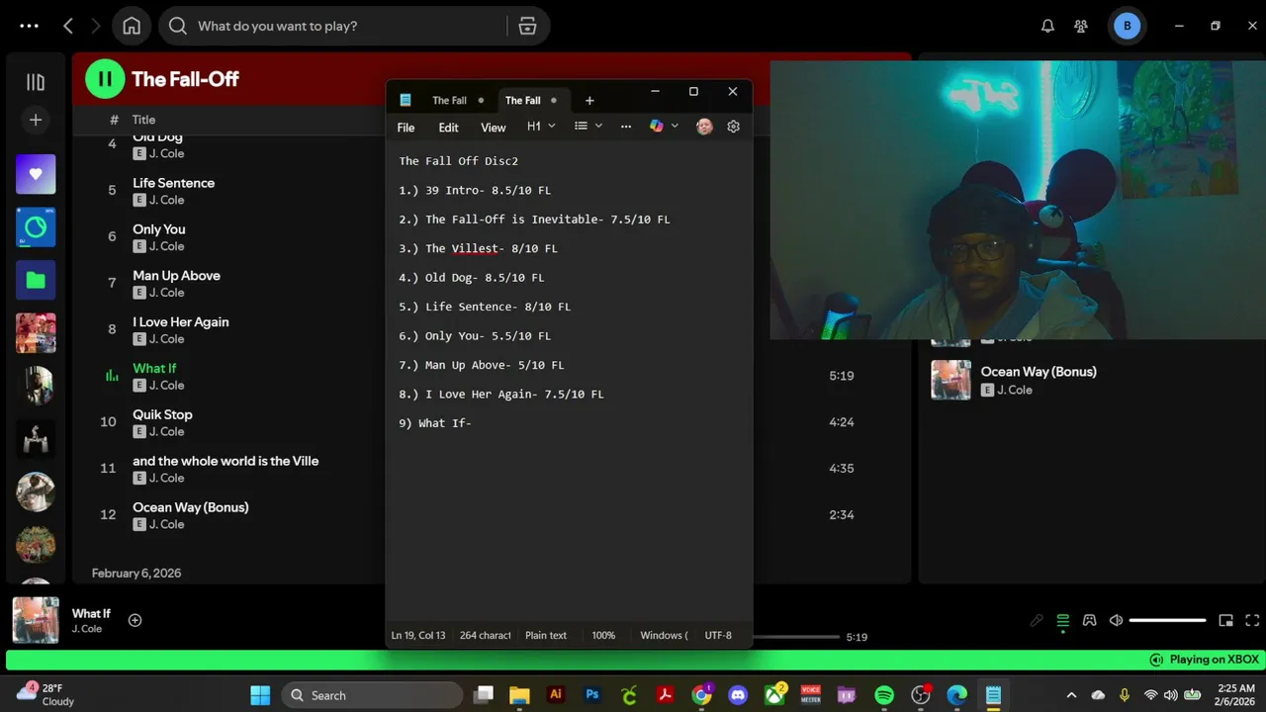Image resolution: width=1266 pixels, height=712 pixels.
Task: Open Liked Songs in sidebar
Action: tap(36, 174)
